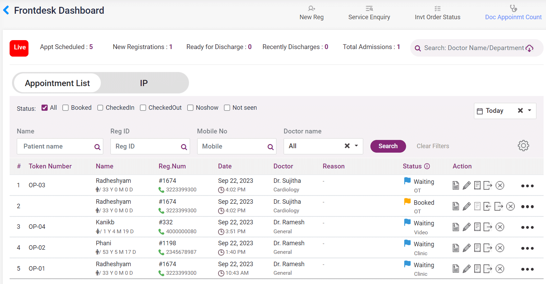Open Service Enquiry from the top toolbar
The height and width of the screenshot is (284, 546).
pyautogui.click(x=369, y=13)
